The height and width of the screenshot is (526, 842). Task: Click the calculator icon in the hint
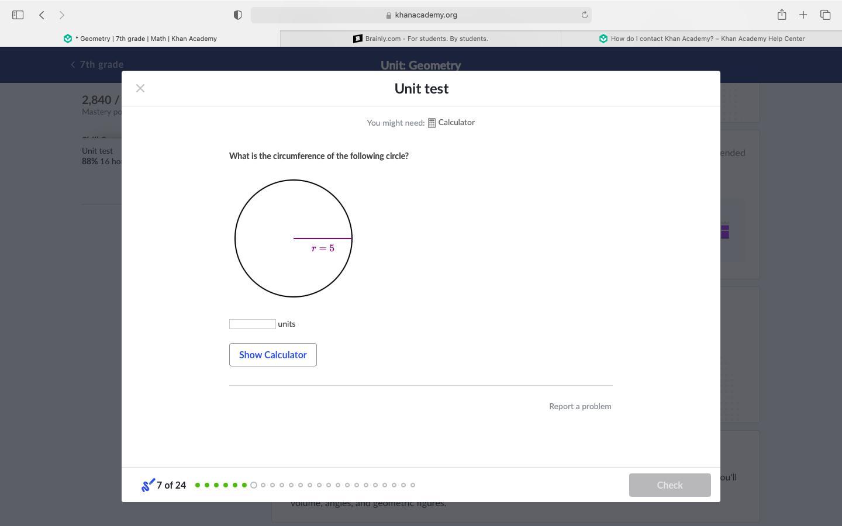(x=432, y=123)
